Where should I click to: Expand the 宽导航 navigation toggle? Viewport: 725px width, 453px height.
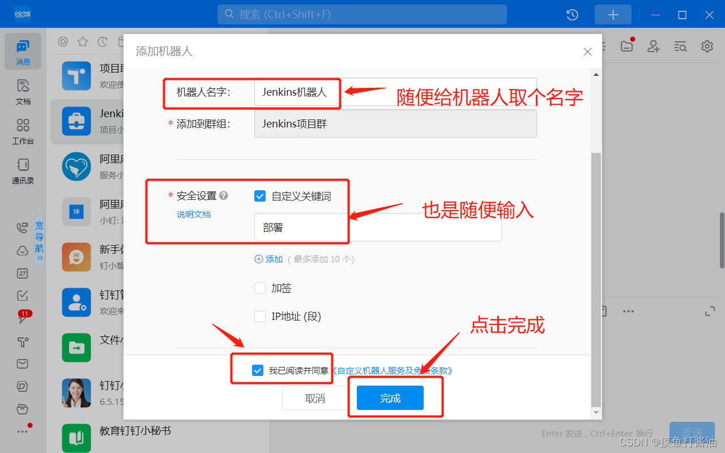tap(39, 241)
